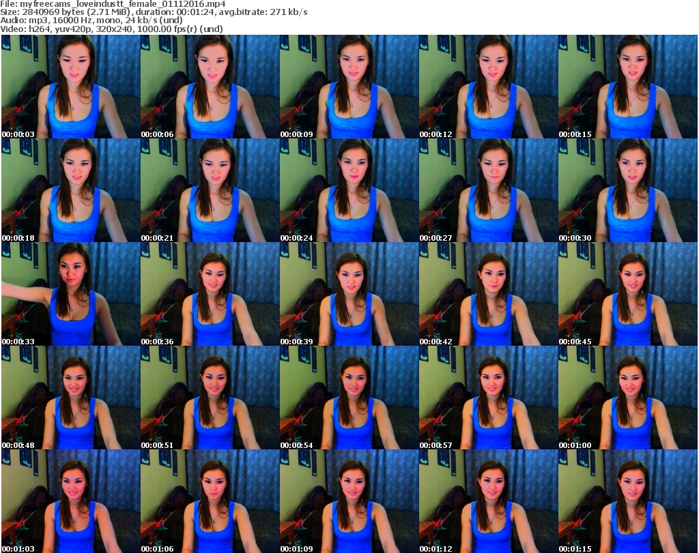Open the frame stamped 00:00:21
The image size is (699, 553).
[210, 190]
